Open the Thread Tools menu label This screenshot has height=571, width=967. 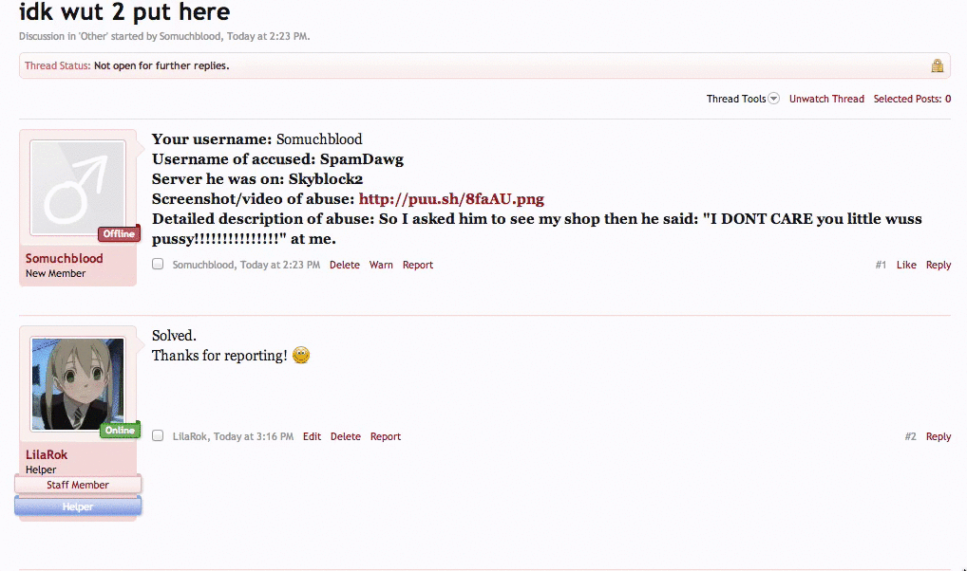pos(736,99)
